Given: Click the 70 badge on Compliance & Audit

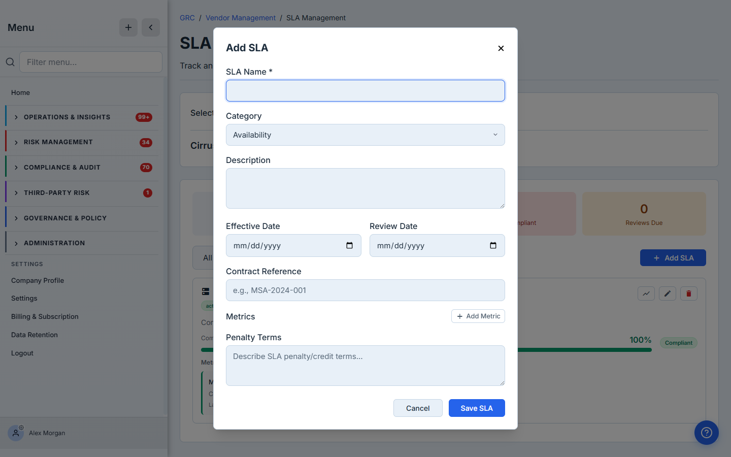Looking at the screenshot, I should (x=146, y=168).
